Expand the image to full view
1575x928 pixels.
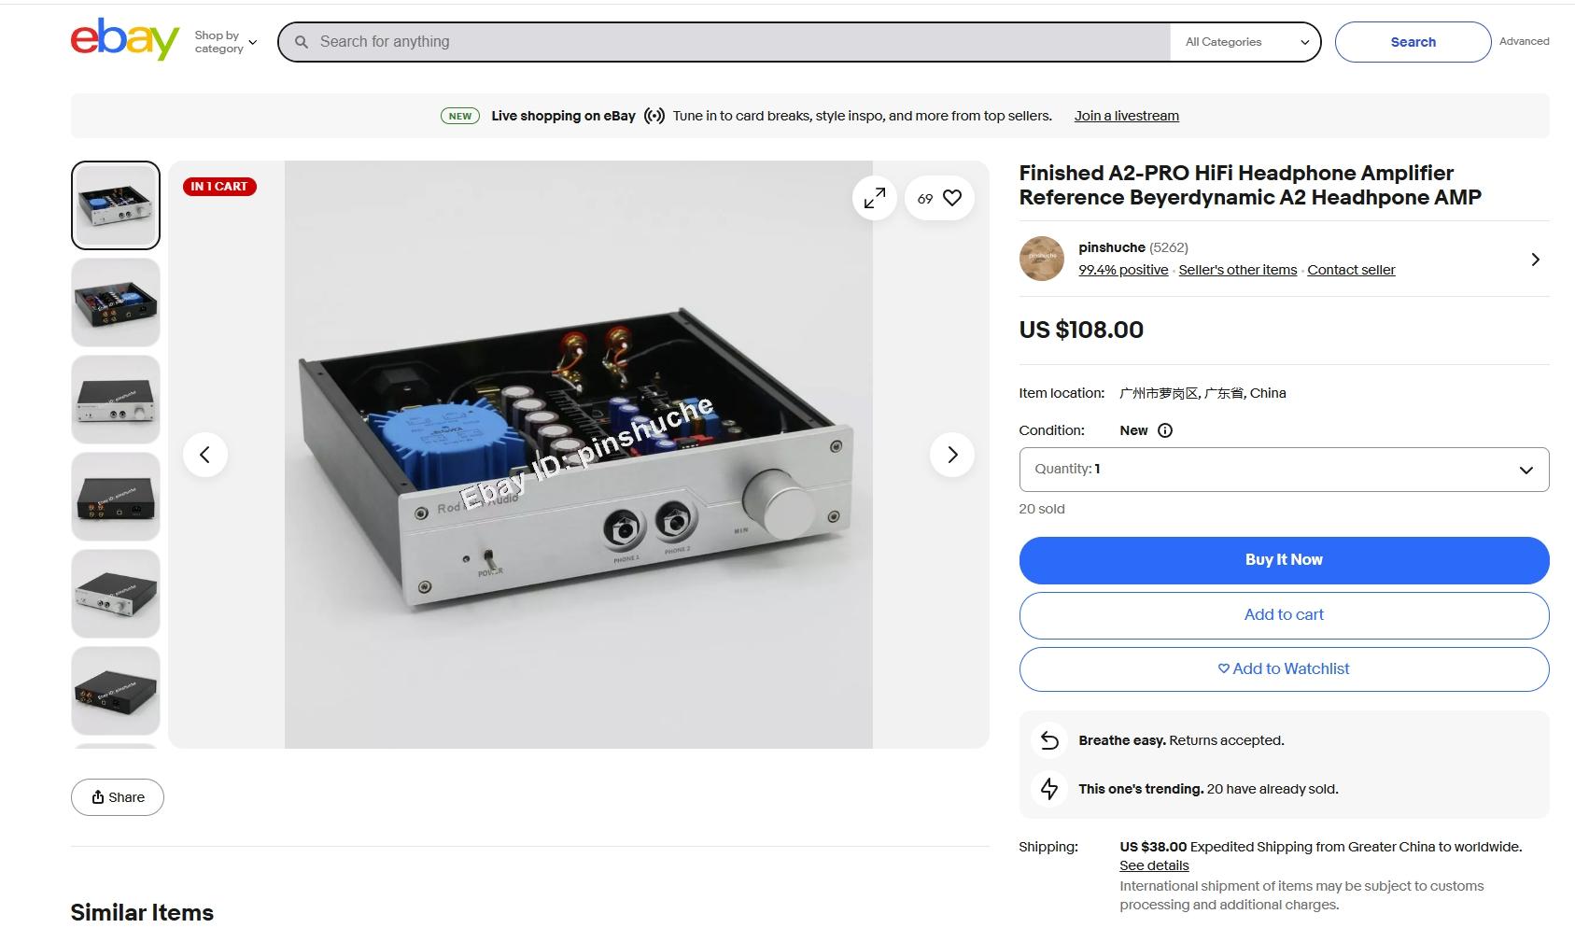[x=875, y=198]
